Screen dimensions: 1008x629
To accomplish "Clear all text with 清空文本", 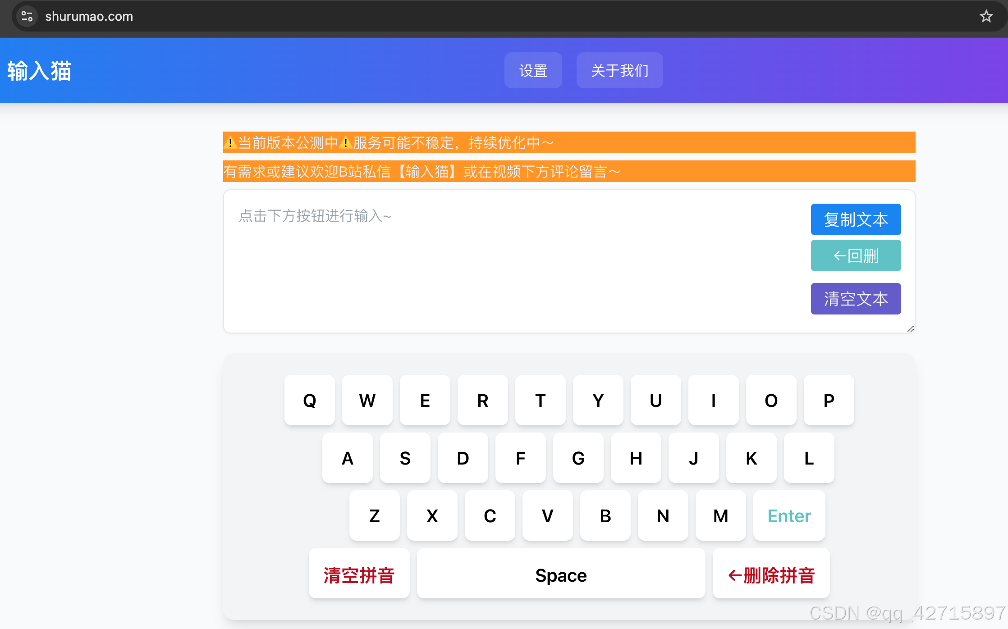I will click(855, 299).
